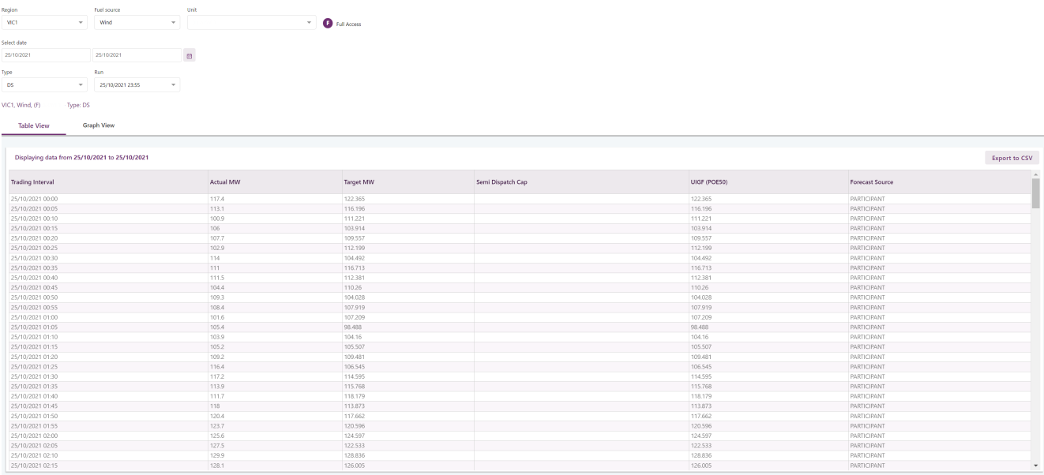Expand the empty Unit dropdown
Image resolution: width=1044 pixels, height=475 pixels.
[252, 22]
